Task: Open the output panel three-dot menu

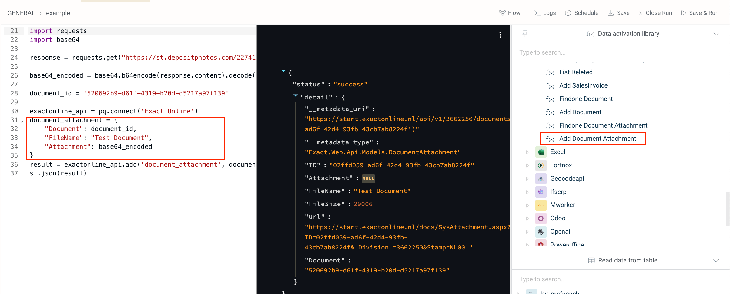Action: pos(500,35)
